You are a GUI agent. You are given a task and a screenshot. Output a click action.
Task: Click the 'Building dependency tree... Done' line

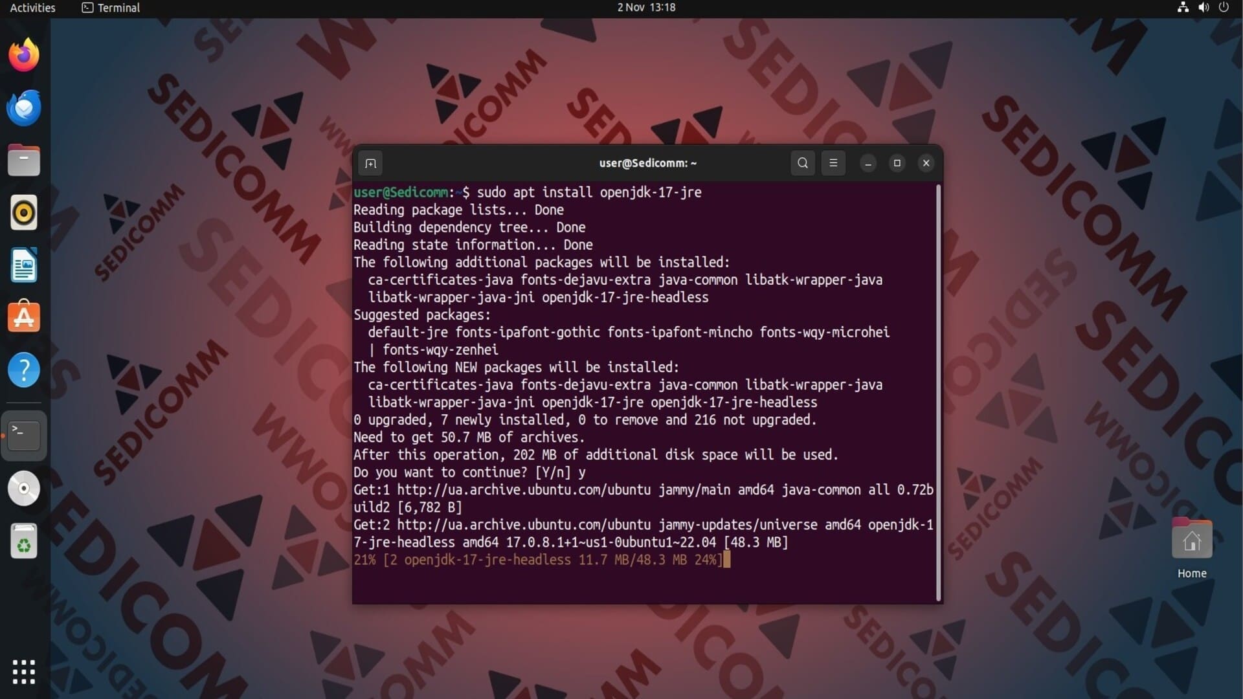pos(469,228)
